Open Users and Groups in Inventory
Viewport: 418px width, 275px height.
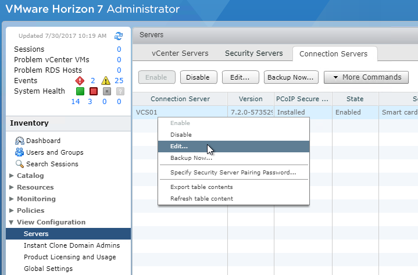click(55, 152)
